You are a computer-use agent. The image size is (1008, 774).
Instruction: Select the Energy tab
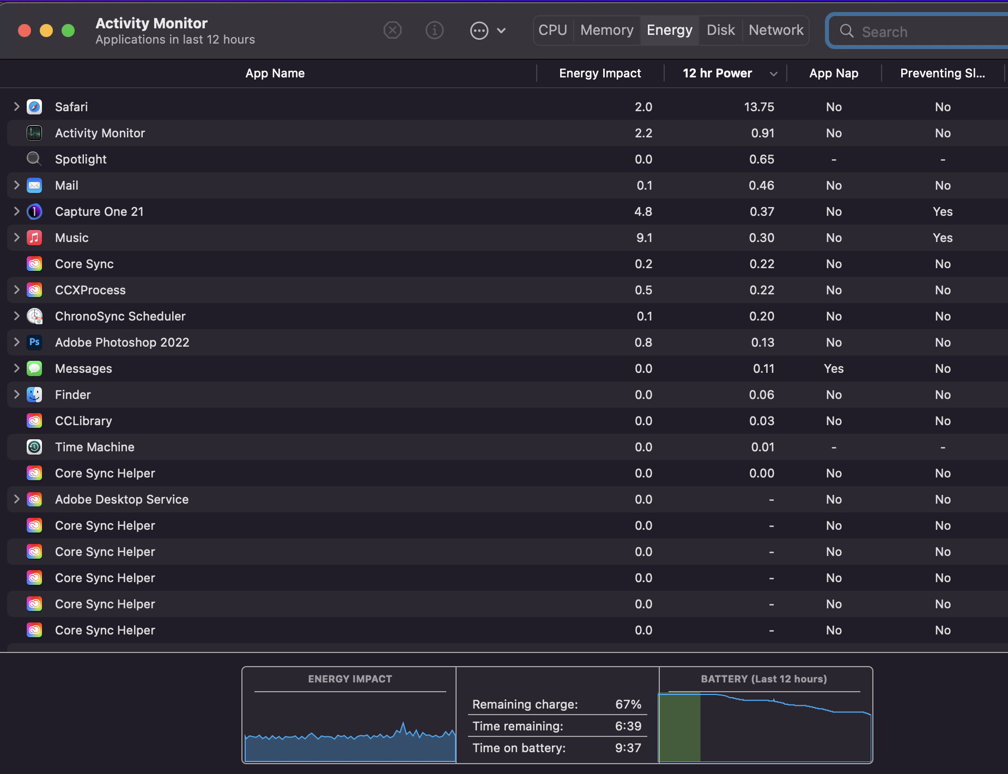tap(669, 31)
